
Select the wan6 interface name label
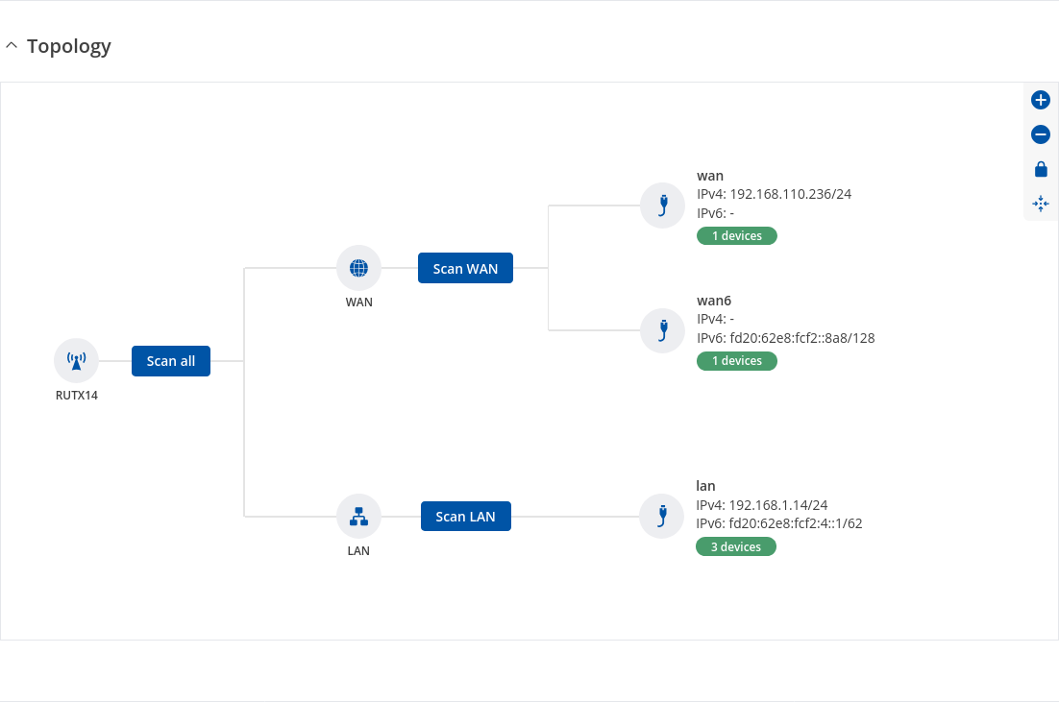[714, 301]
